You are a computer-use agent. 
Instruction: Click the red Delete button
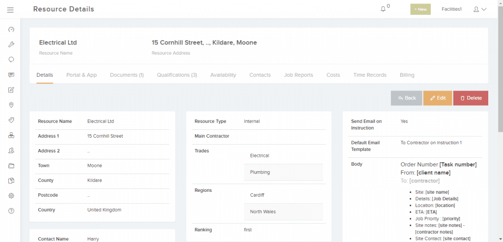click(x=470, y=98)
